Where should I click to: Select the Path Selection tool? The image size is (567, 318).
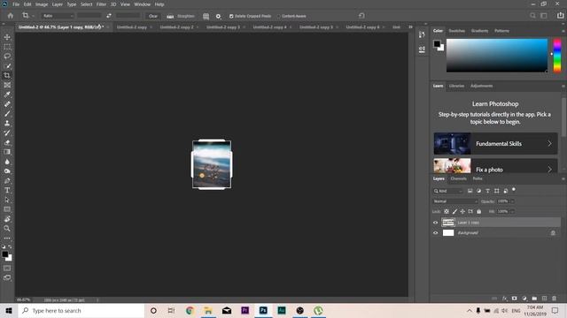pos(7,200)
